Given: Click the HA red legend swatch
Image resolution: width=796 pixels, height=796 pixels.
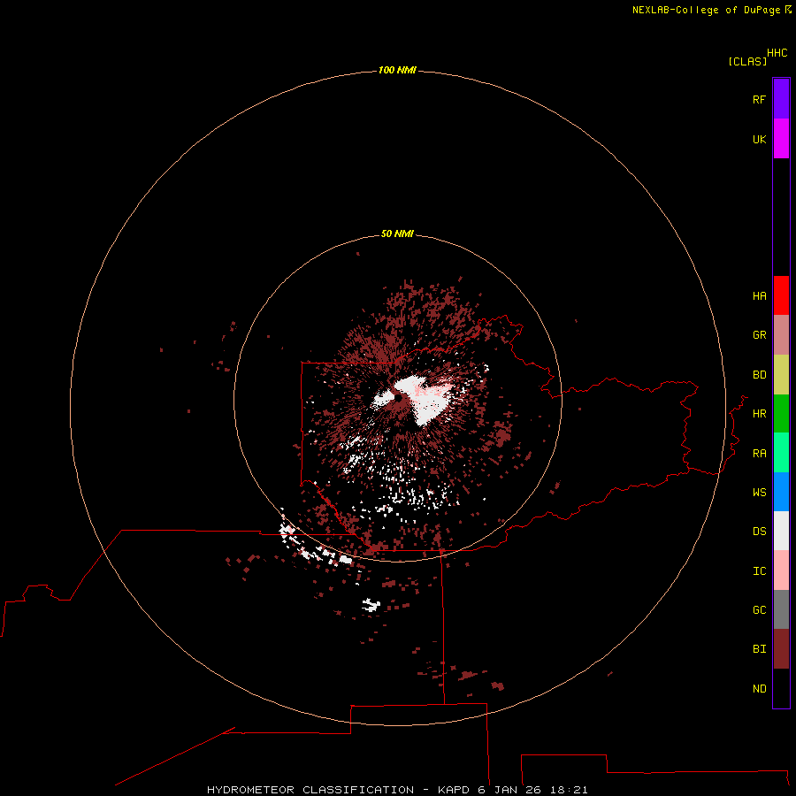Looking at the screenshot, I should tap(781, 295).
